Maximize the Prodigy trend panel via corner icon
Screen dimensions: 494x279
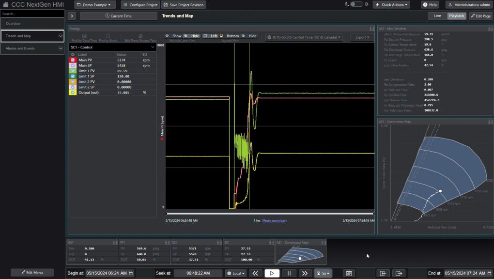pyautogui.click(x=371, y=29)
